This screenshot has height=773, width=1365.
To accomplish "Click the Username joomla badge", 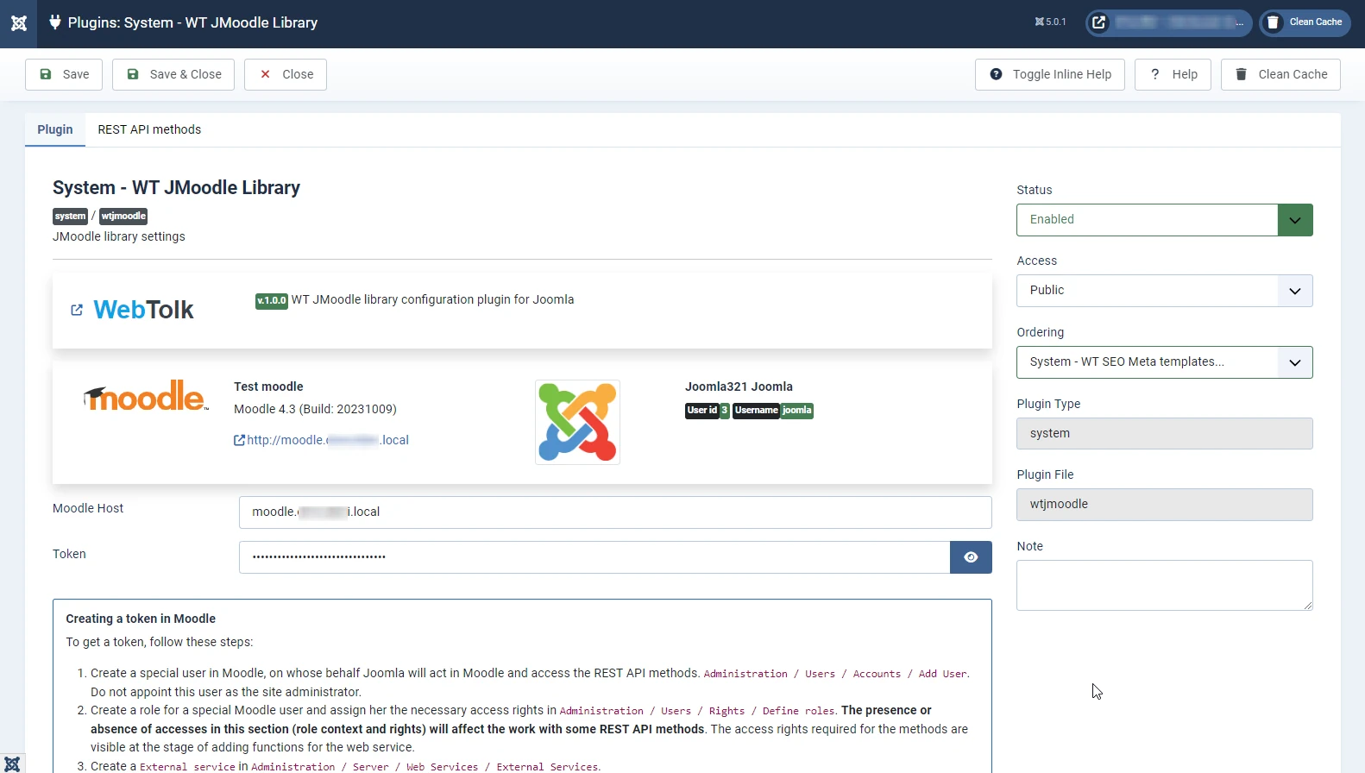I will click(773, 411).
